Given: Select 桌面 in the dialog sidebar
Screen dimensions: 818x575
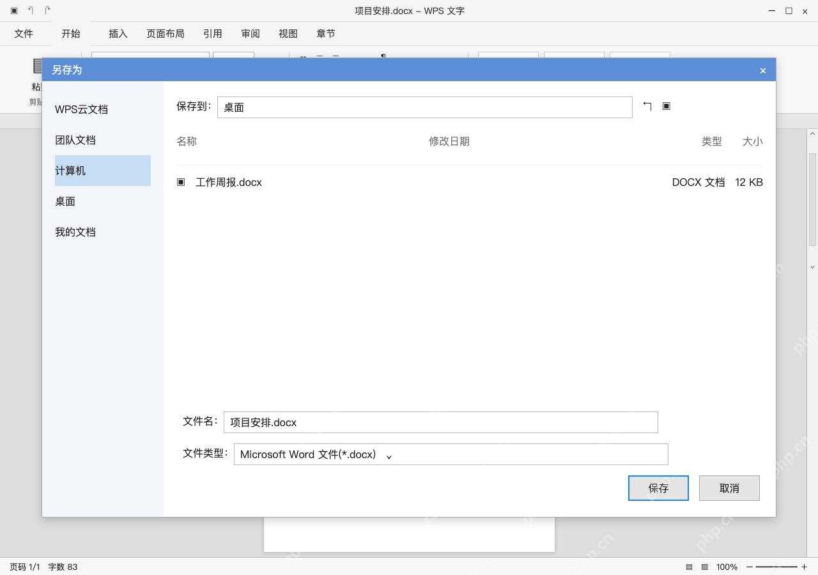Looking at the screenshot, I should point(103,201).
